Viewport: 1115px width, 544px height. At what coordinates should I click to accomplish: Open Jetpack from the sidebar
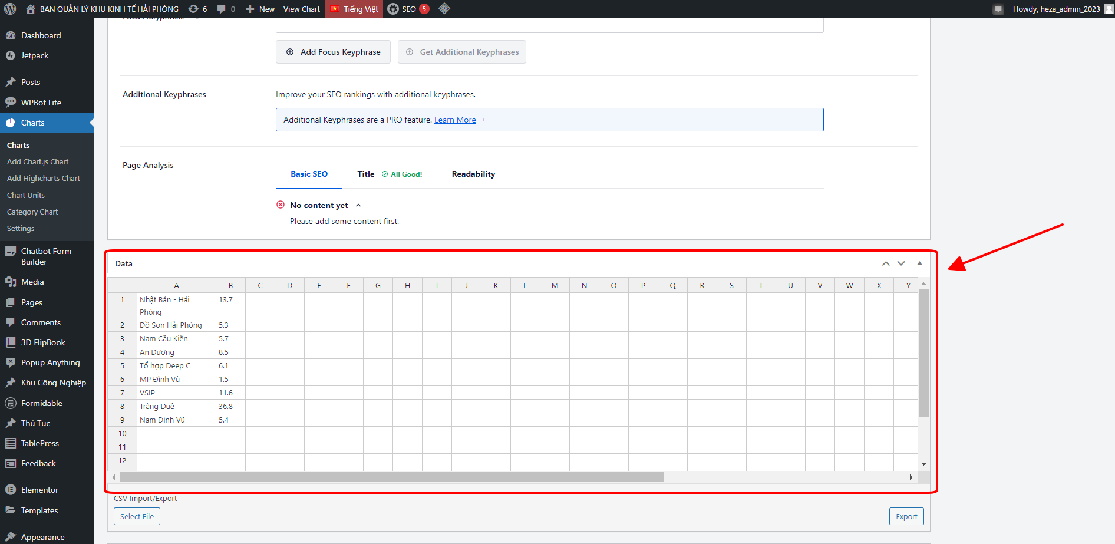[35, 55]
